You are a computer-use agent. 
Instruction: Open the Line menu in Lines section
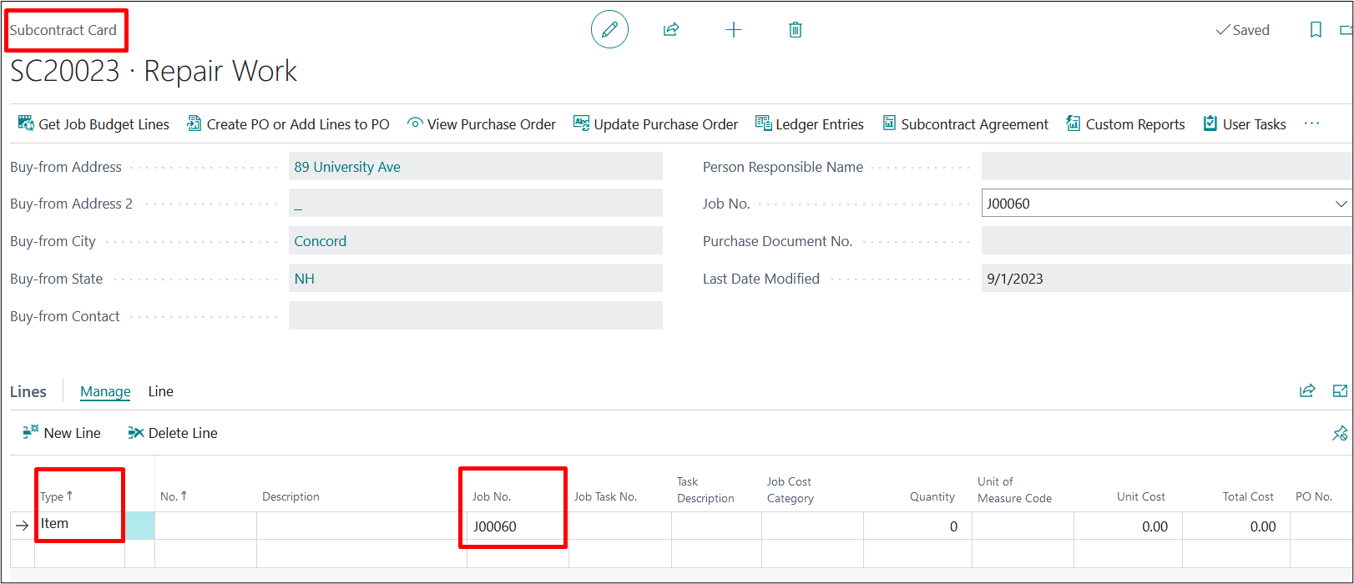click(160, 391)
